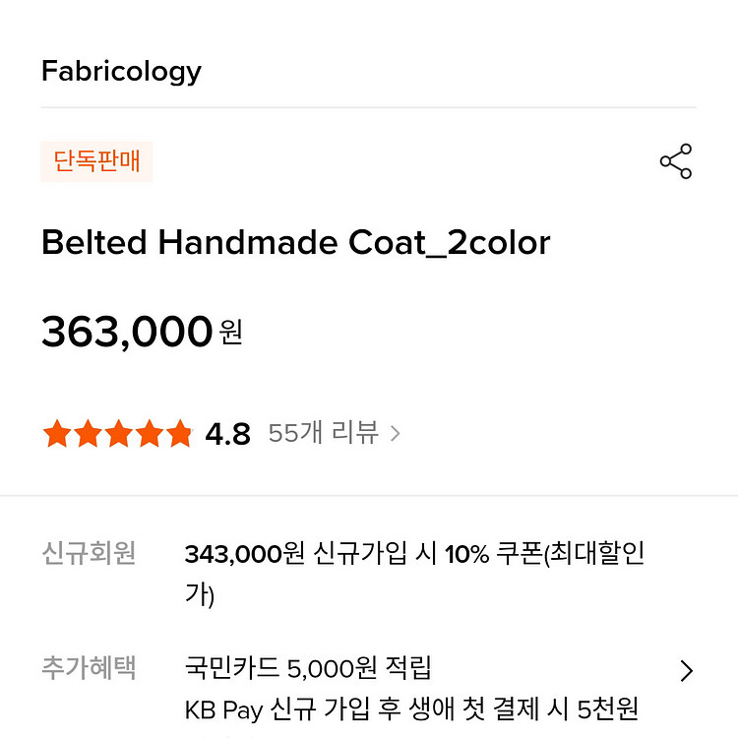This screenshot has height=738, width=738.
Task: Tap the 단독판매 badge
Action: 96,161
